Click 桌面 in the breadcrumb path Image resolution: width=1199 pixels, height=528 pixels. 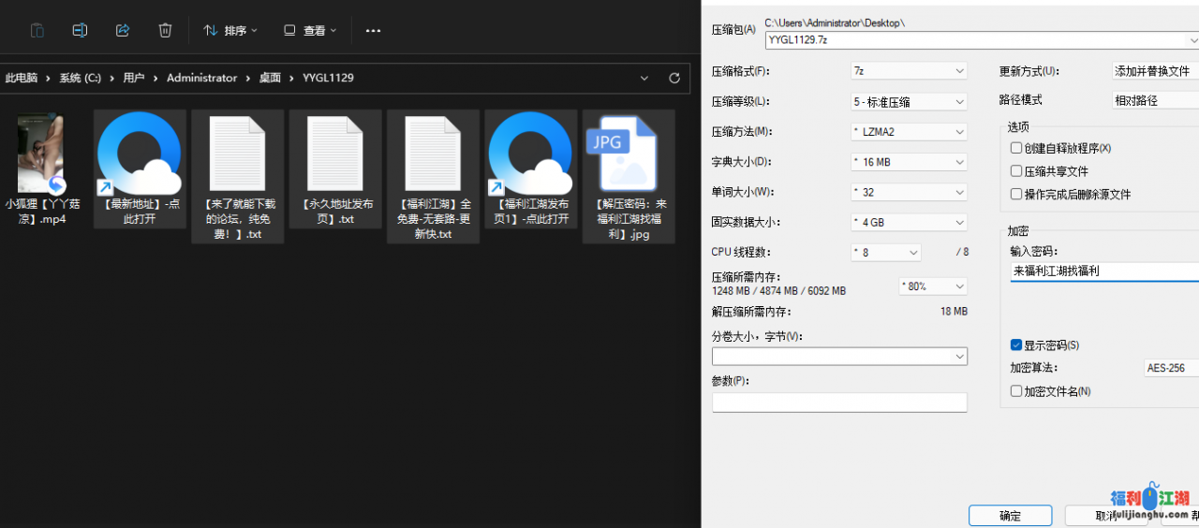click(x=270, y=79)
